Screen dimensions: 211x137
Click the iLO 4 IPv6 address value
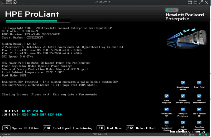[42, 115]
